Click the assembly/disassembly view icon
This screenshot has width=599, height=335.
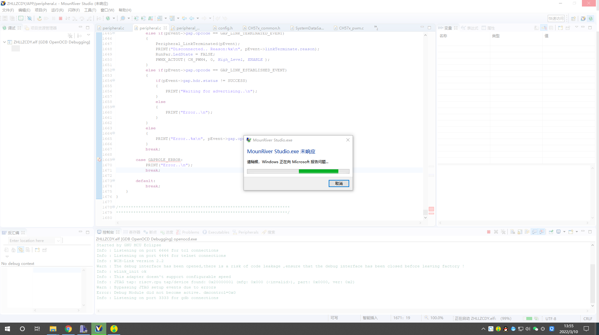coord(4,232)
